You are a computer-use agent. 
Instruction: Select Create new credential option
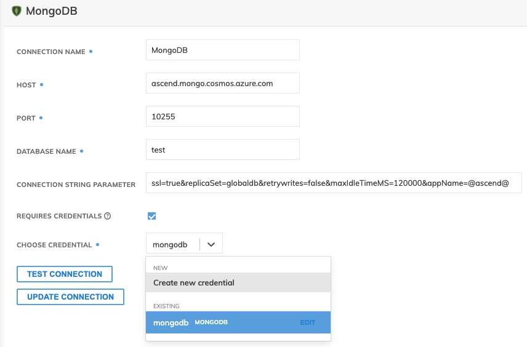238,282
